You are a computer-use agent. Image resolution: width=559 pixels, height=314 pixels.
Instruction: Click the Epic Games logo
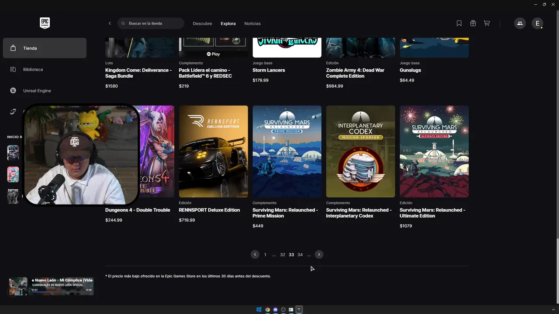click(45, 23)
